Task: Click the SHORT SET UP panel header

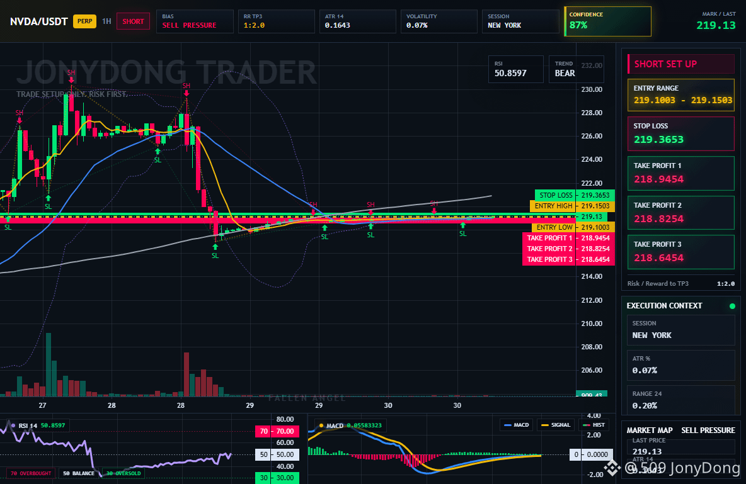Action: click(681, 64)
